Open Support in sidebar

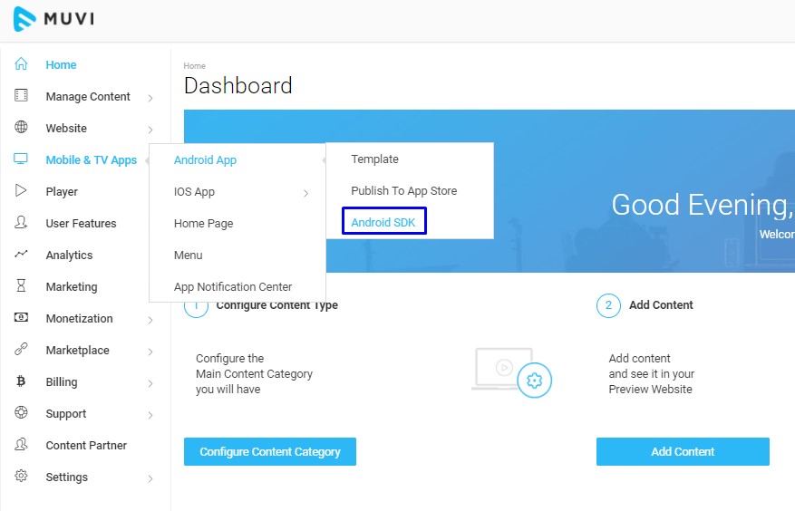click(66, 414)
